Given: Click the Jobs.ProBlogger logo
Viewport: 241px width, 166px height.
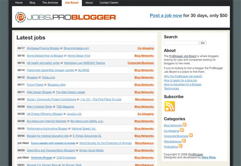Looking at the screenshot, I should pyautogui.click(x=66, y=17).
